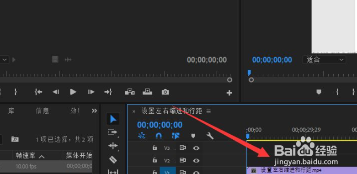This screenshot has height=174, width=357.
Task: Add marker in timeline panel
Action: click(x=193, y=136)
